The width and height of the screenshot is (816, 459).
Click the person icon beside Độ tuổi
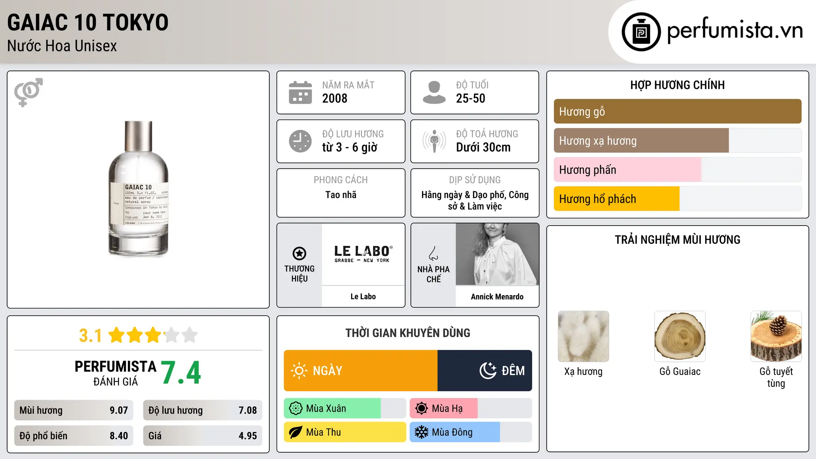pyautogui.click(x=434, y=92)
